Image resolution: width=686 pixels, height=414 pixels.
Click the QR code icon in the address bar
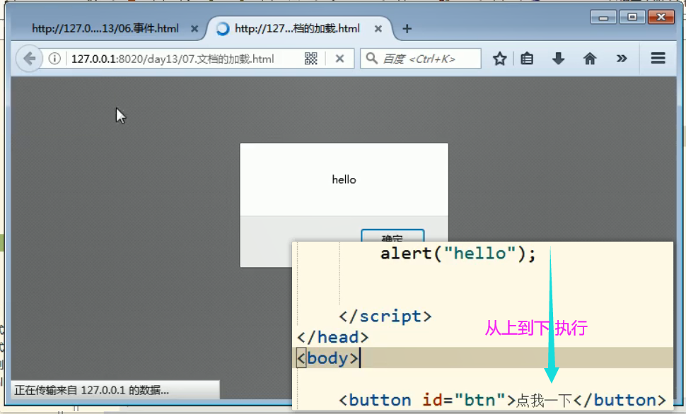point(310,58)
